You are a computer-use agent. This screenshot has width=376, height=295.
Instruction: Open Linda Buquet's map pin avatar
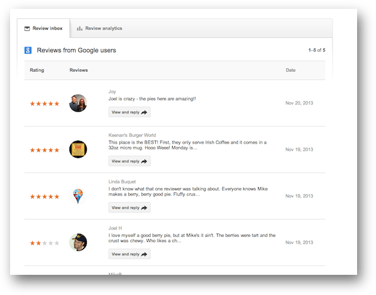78,196
